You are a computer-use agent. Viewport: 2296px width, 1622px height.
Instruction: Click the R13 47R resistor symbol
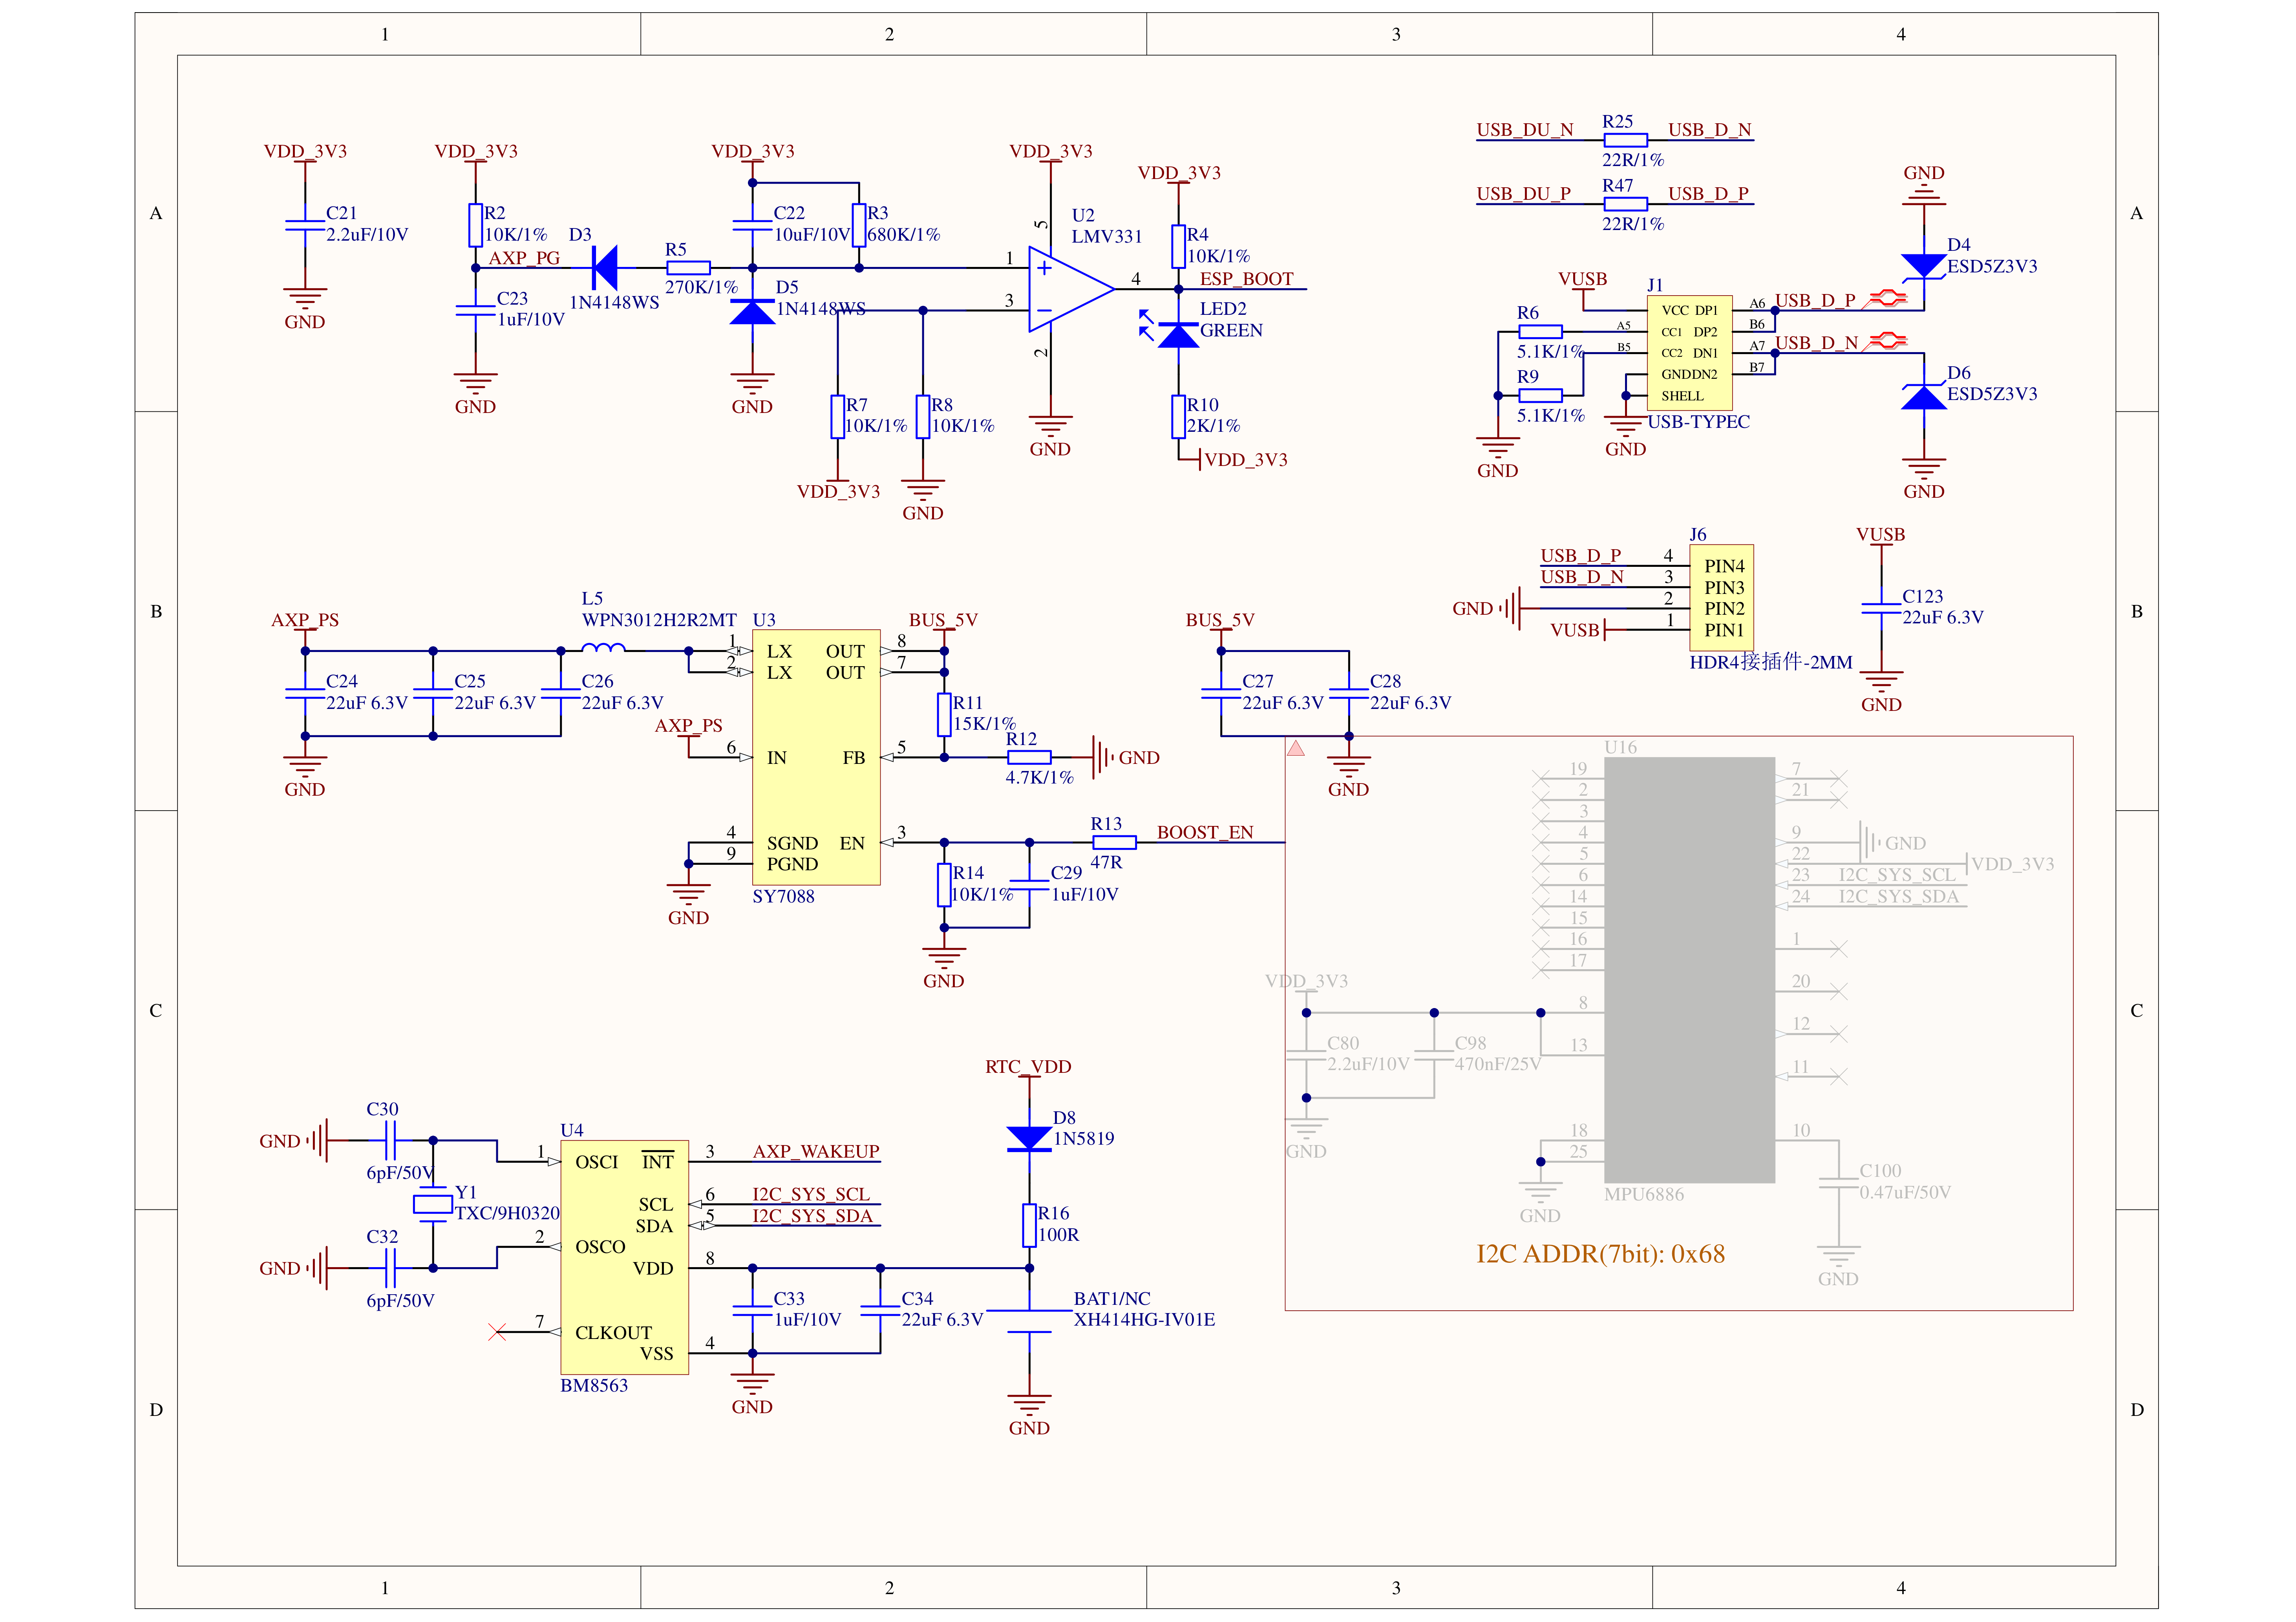(1113, 842)
